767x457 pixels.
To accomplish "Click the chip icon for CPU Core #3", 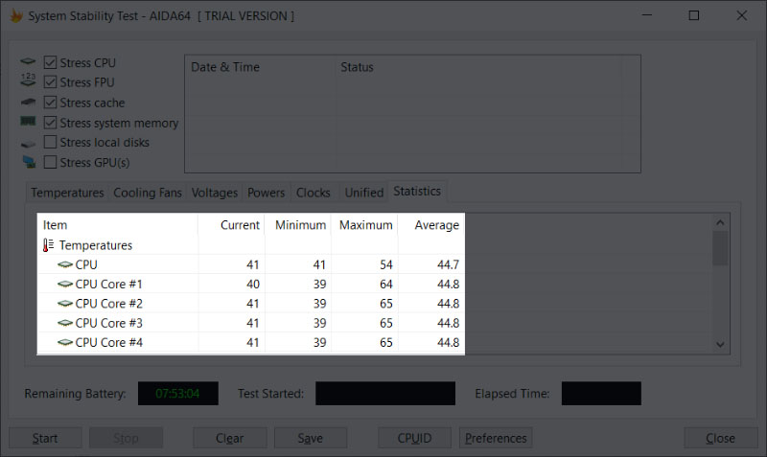I will click(x=65, y=323).
